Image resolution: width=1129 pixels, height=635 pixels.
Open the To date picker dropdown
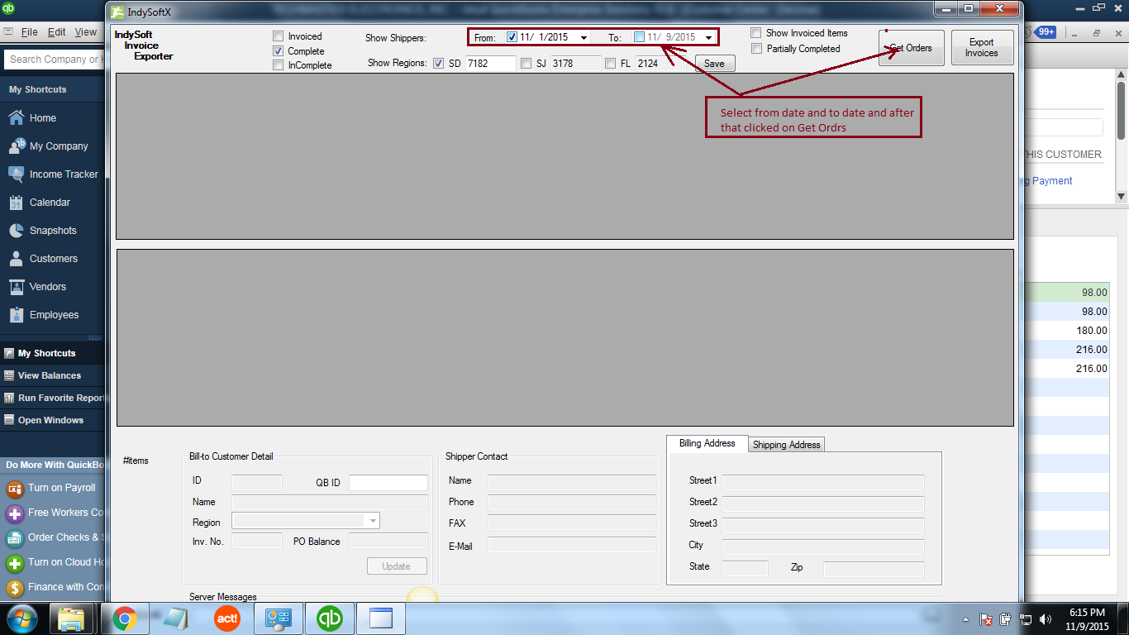pos(708,38)
